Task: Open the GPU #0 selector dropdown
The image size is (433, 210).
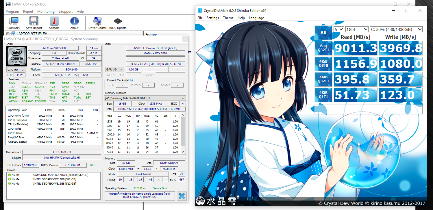Action: [114, 70]
